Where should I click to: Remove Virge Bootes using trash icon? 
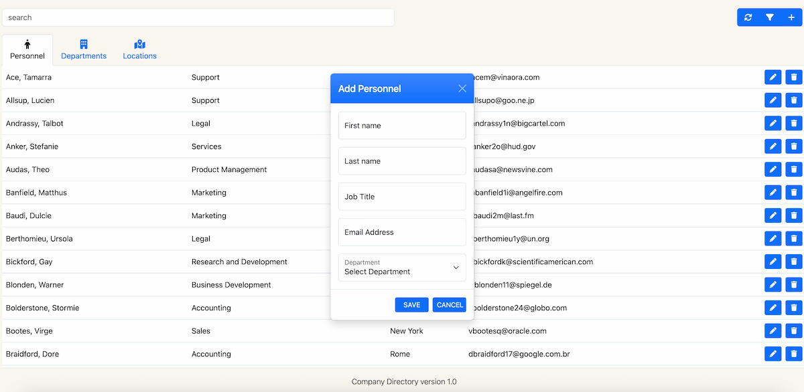click(x=794, y=331)
